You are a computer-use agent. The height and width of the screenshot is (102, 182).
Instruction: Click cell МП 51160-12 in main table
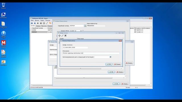click(139, 32)
